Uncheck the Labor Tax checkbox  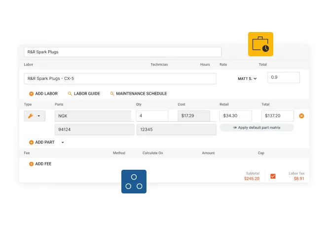[273, 176]
